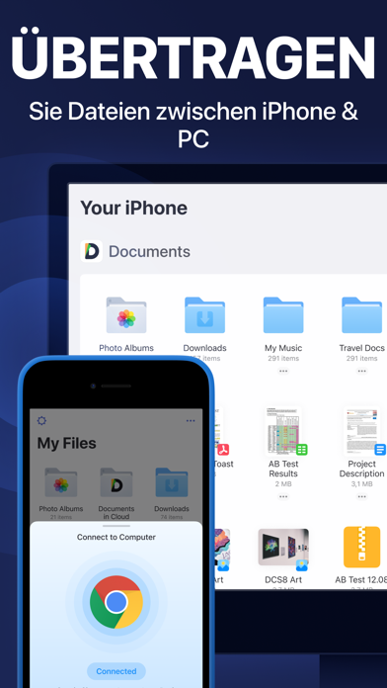Image resolution: width=387 pixels, height=688 pixels.
Task: Click the blue image badge on DCS8 Art
Action: [x=301, y=565]
